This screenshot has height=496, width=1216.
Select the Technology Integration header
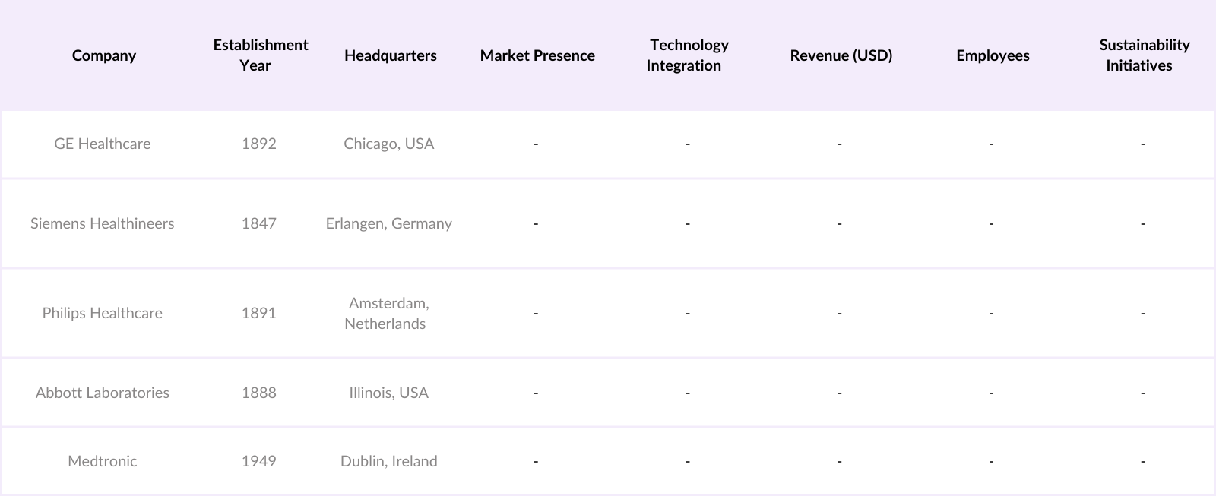tap(687, 55)
